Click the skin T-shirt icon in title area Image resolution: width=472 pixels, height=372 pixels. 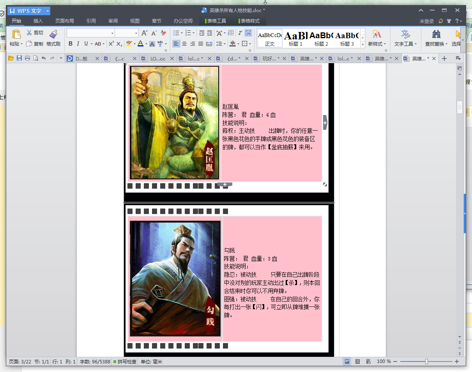tap(449, 21)
